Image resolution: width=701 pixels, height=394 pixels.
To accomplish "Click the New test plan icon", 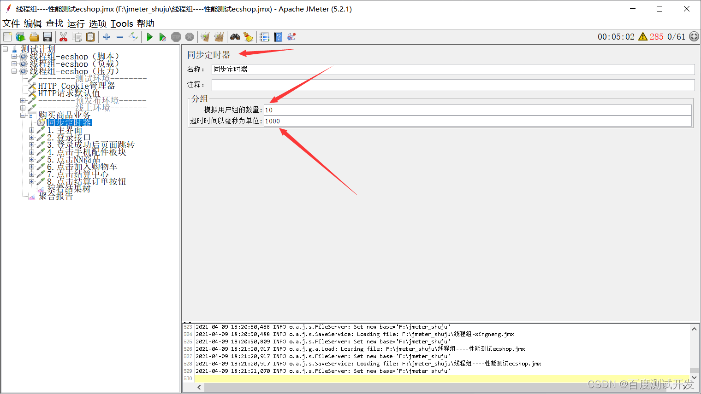I will 7,37.
